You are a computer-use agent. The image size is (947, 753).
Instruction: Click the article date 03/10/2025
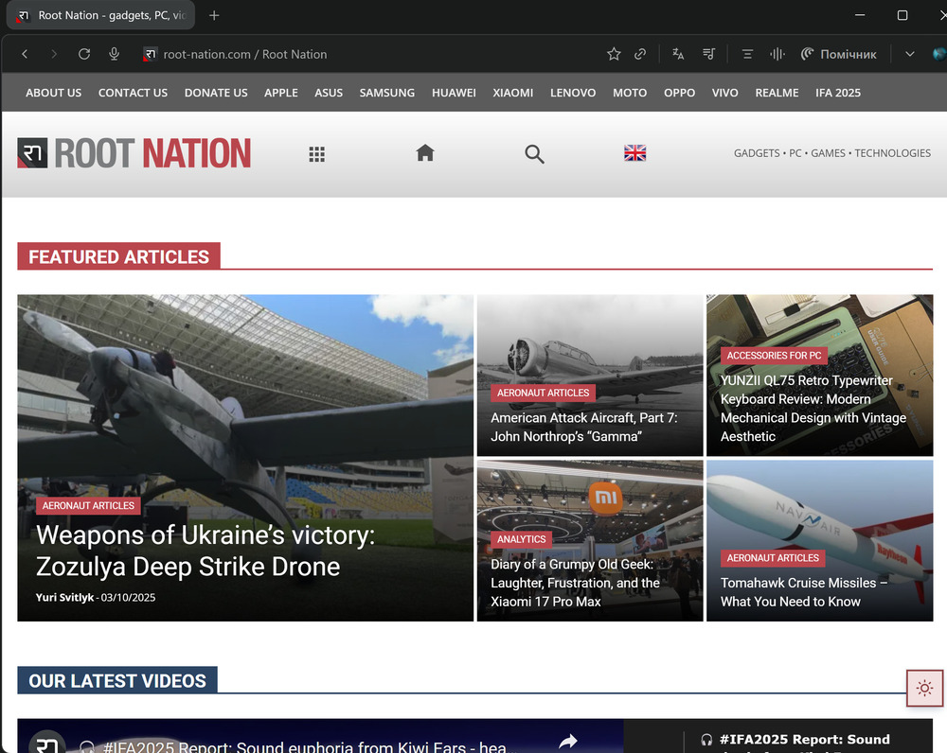point(128,597)
